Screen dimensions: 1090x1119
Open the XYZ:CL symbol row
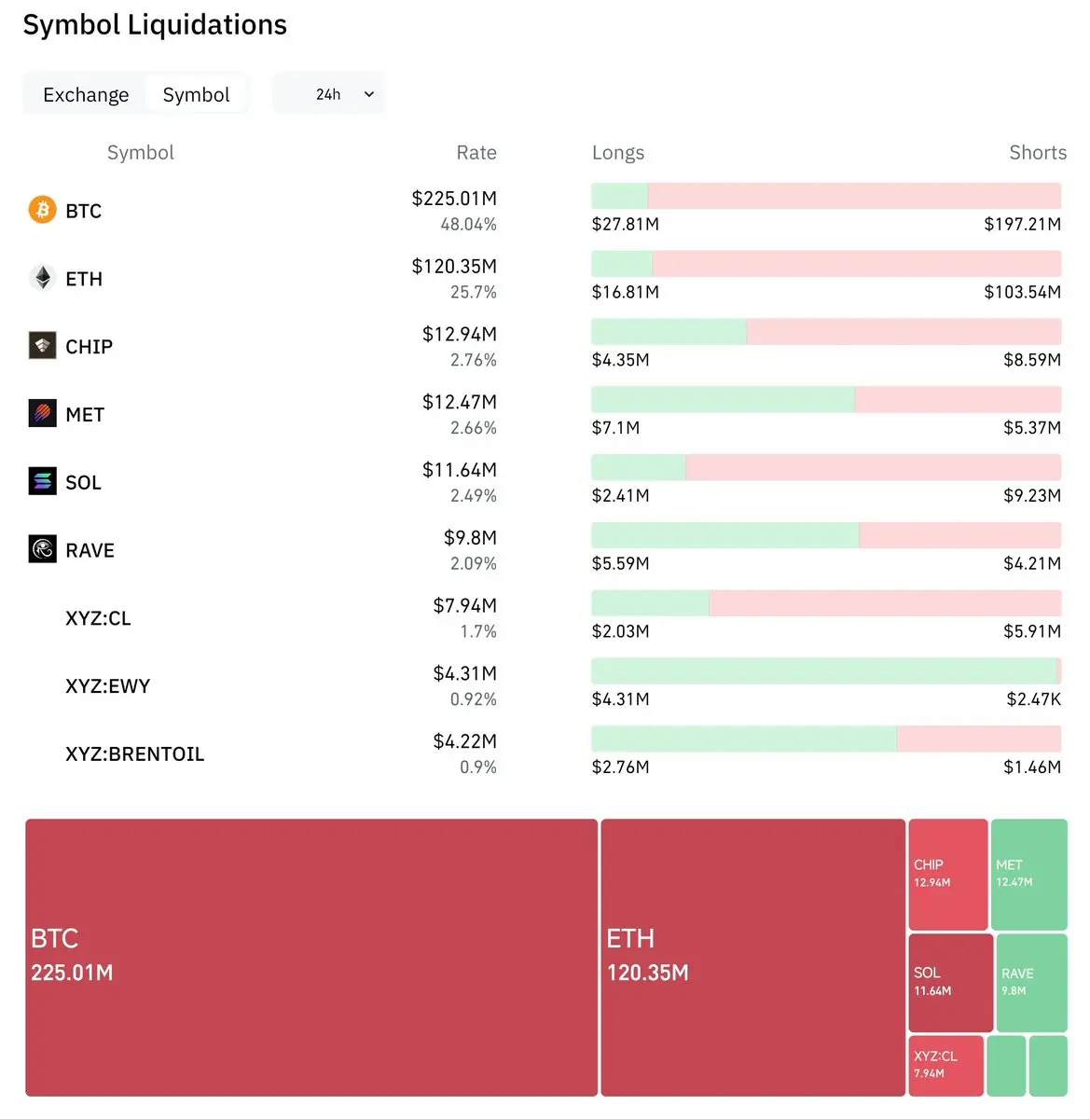[98, 618]
